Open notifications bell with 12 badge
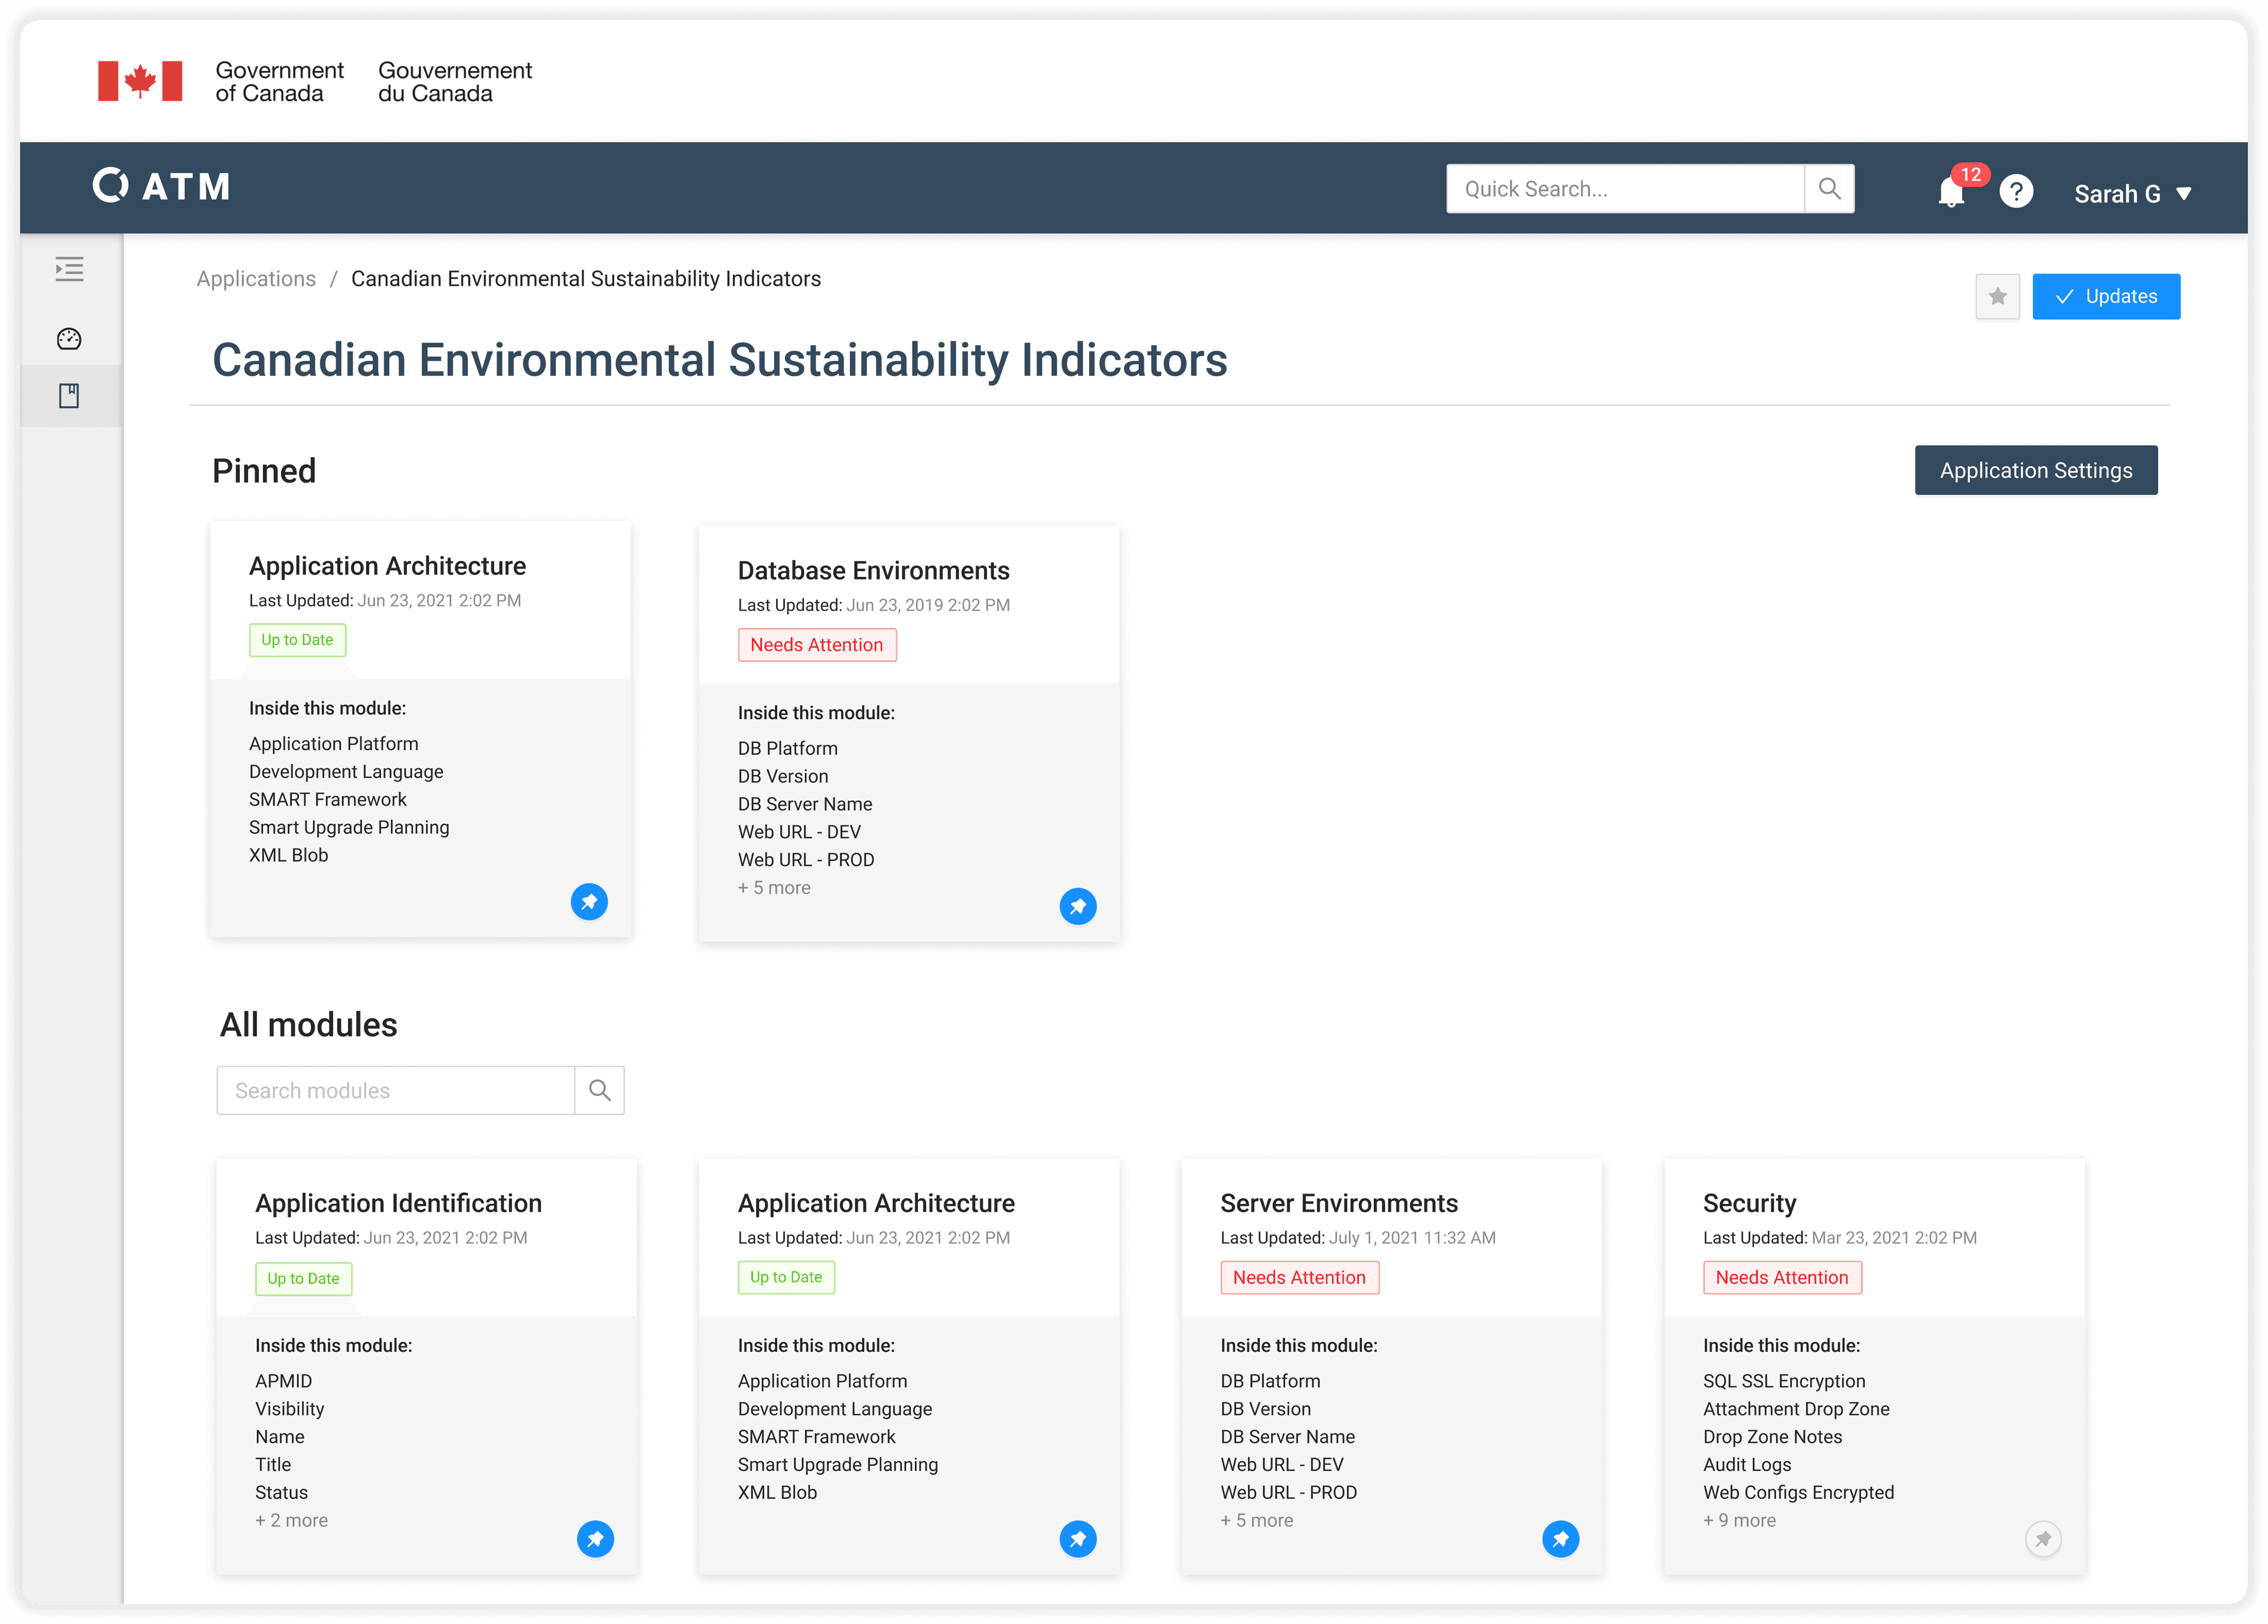 1951,190
